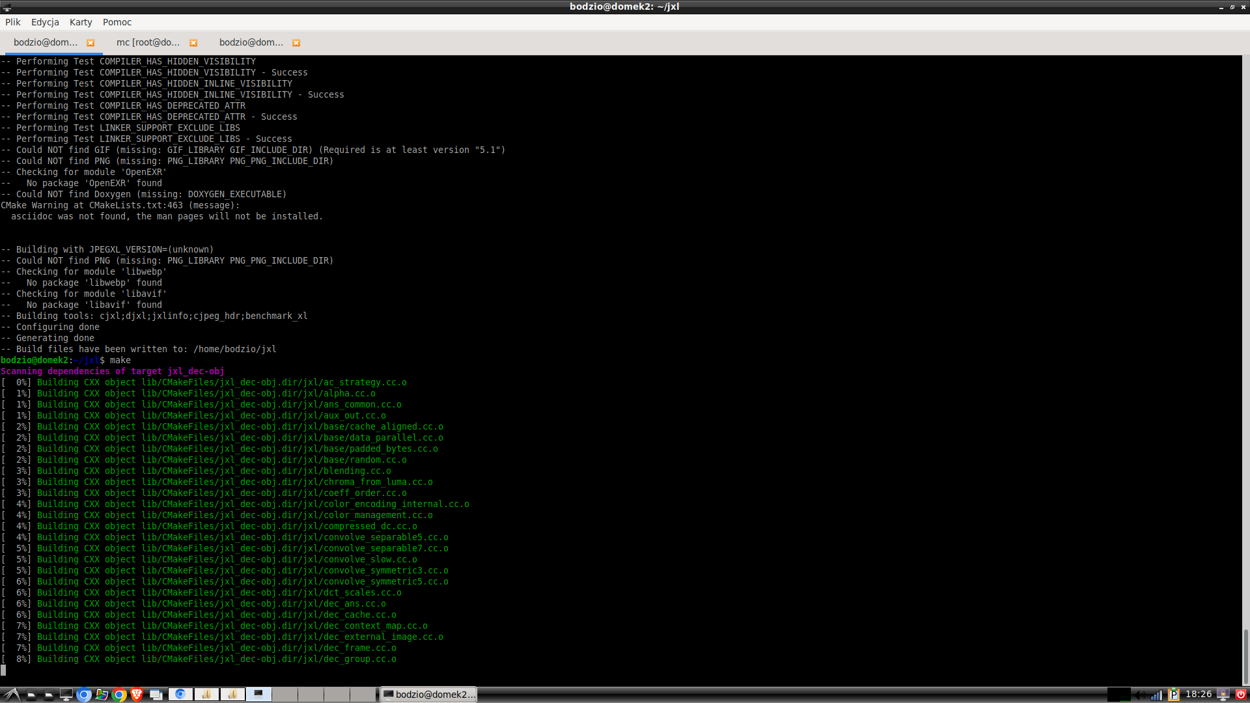Close the first bodzio@dom... terminal tab
The width and height of the screenshot is (1250, 703).
[90, 43]
